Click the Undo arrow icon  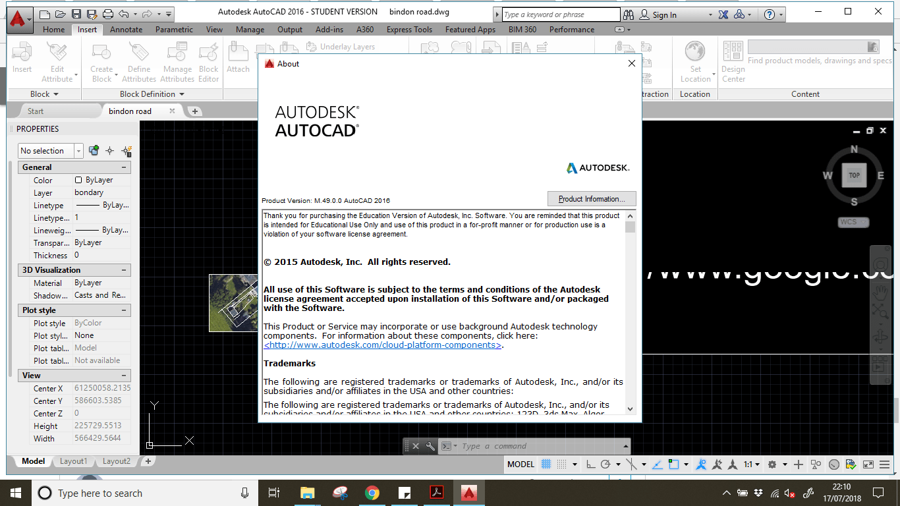coord(123,13)
